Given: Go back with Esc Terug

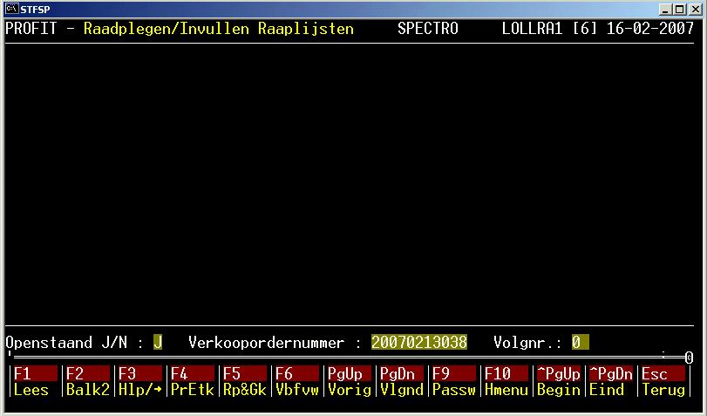Looking at the screenshot, I should tap(663, 382).
